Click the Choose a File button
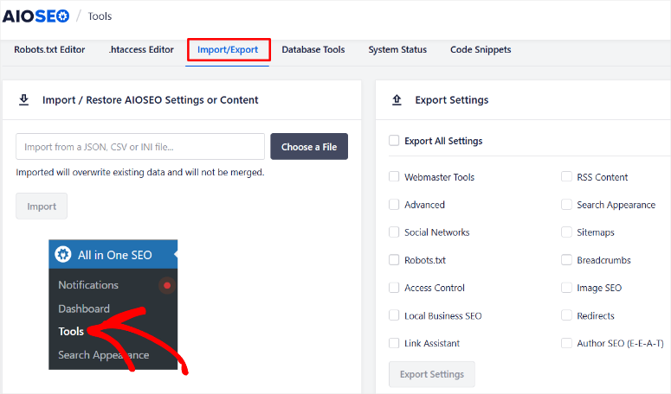The image size is (671, 394). click(x=309, y=146)
